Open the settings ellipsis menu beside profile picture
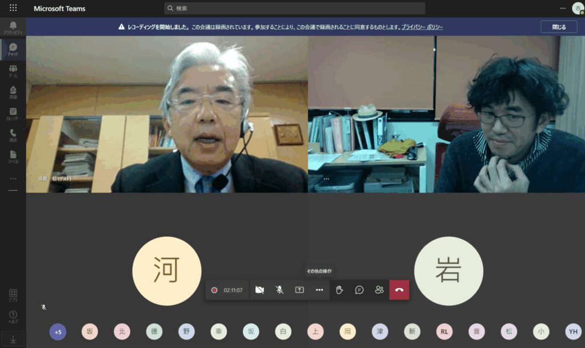 click(x=563, y=9)
